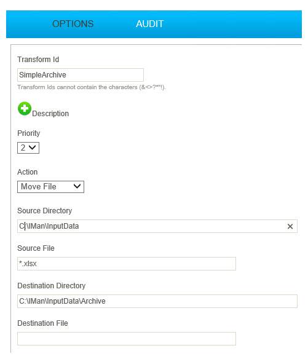This screenshot has height=359, width=308.
Task: Select the Source Directory path field
Action: click(157, 226)
